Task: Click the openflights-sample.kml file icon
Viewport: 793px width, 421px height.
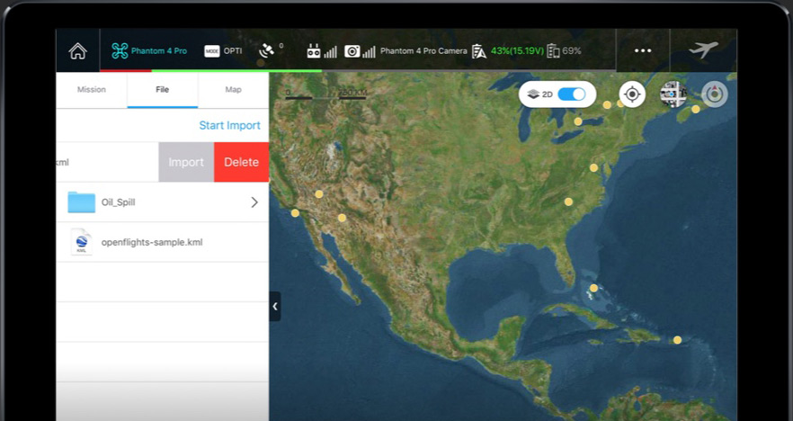Action: coord(82,242)
